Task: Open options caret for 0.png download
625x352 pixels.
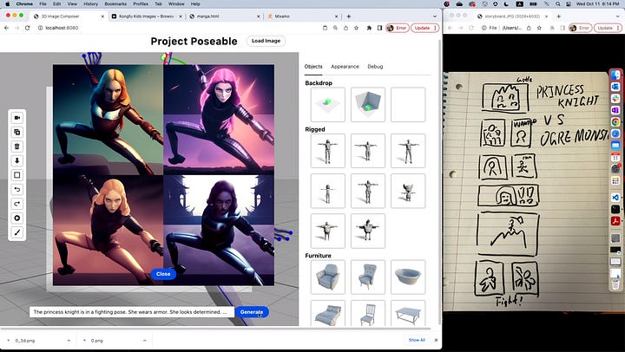Action: pyautogui.click(x=144, y=341)
